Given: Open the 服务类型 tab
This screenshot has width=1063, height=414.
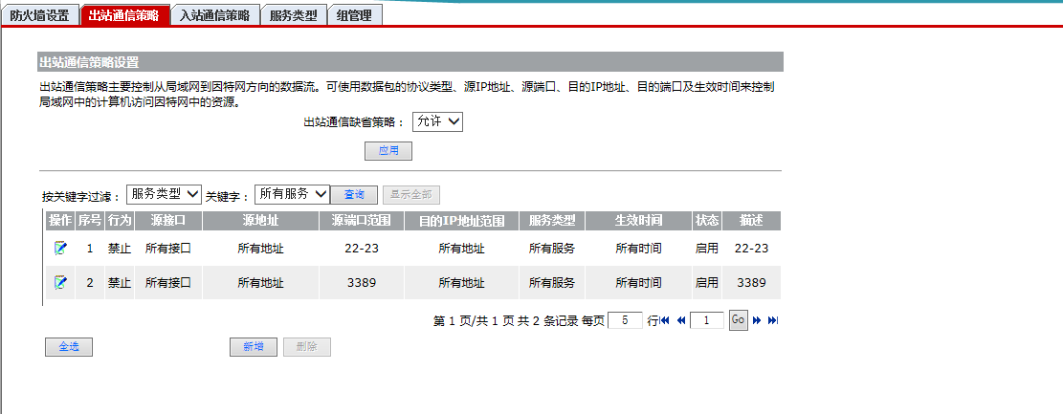Looking at the screenshot, I should click(x=293, y=15).
